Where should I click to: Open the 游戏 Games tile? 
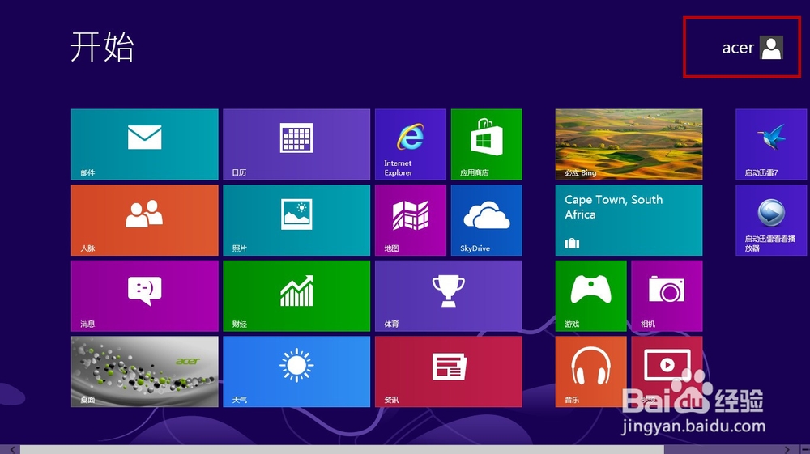pyautogui.click(x=591, y=295)
